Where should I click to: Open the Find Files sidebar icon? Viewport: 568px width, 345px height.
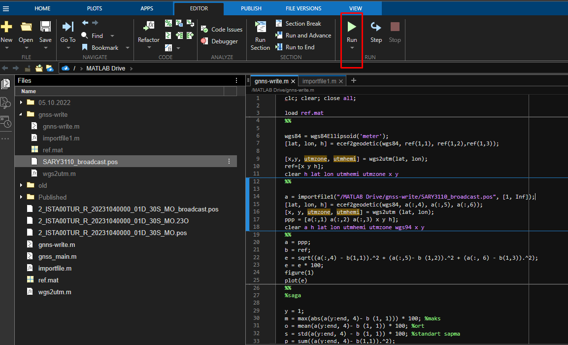(6, 103)
